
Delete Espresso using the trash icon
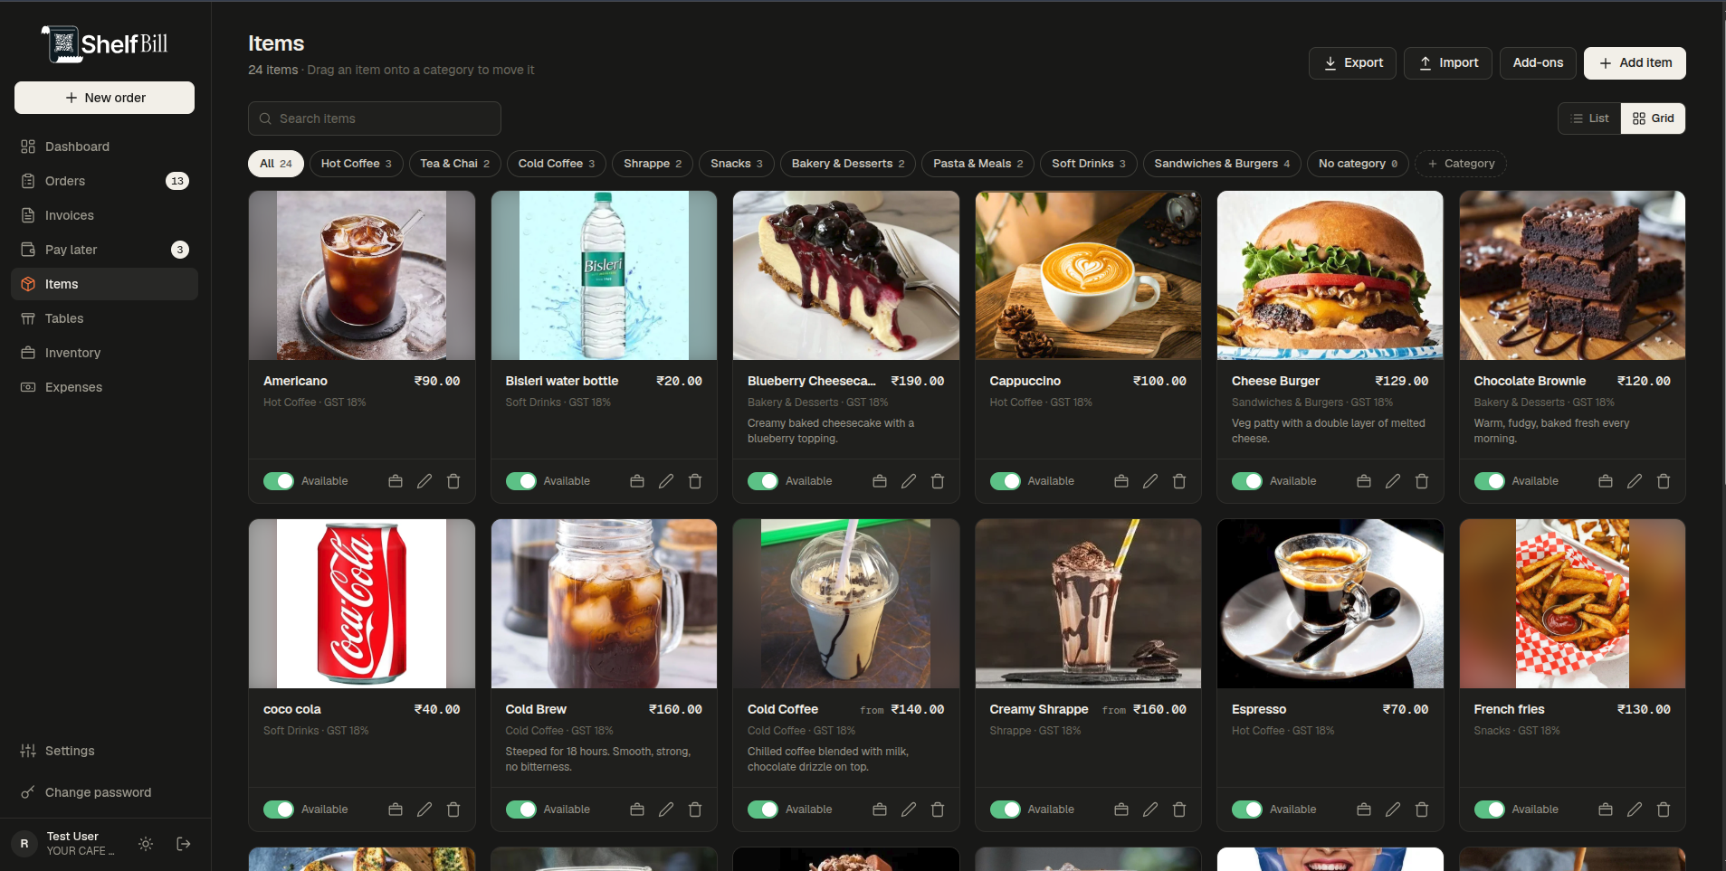[1422, 809]
